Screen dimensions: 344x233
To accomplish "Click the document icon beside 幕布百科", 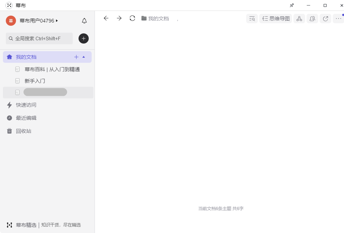I will tap(17, 69).
